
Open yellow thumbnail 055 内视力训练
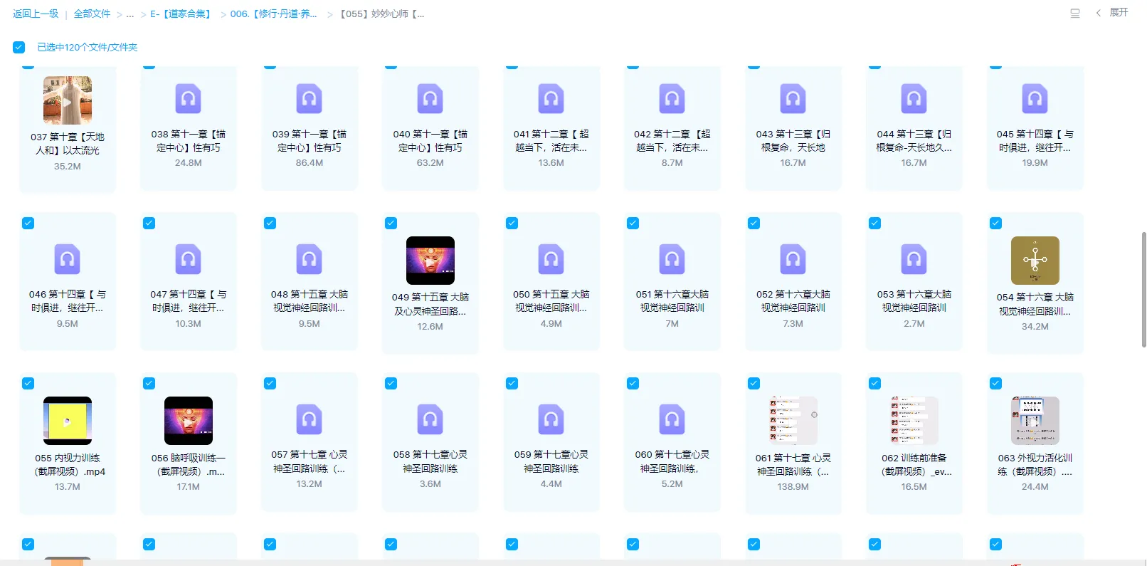(68, 421)
